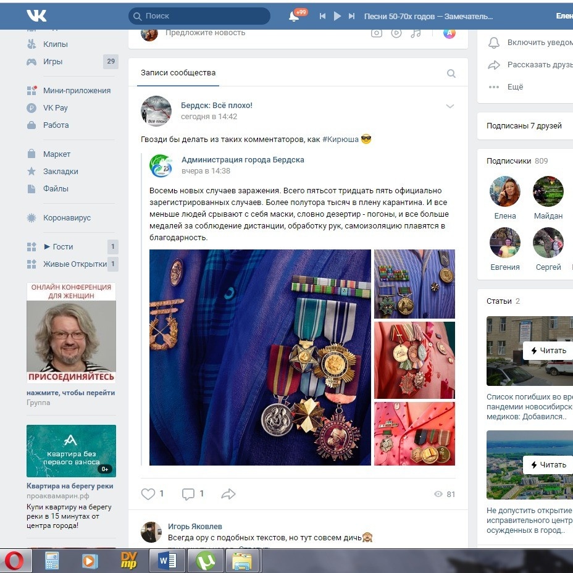Click the search field Поиск
The width and height of the screenshot is (573, 573).
(x=199, y=16)
